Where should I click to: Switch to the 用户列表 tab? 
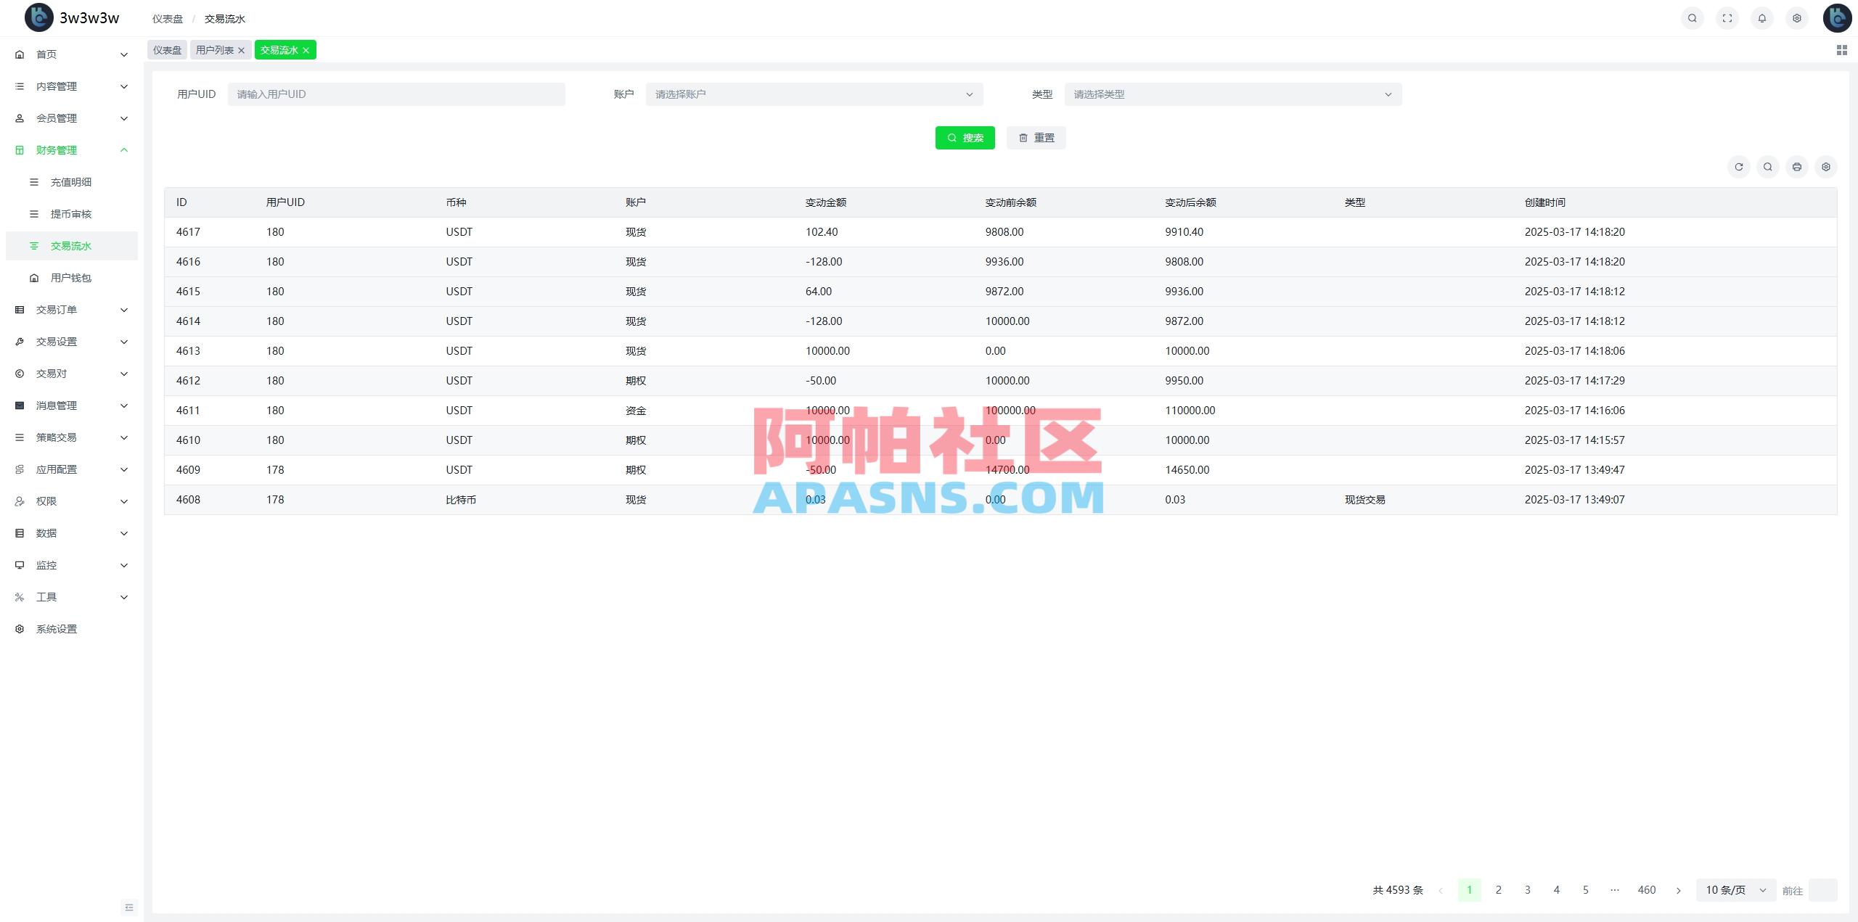(215, 49)
